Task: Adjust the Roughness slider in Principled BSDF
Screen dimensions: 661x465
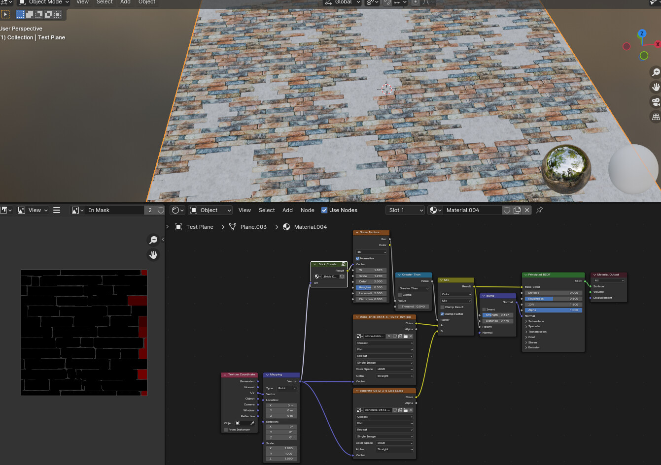Action: [554, 299]
